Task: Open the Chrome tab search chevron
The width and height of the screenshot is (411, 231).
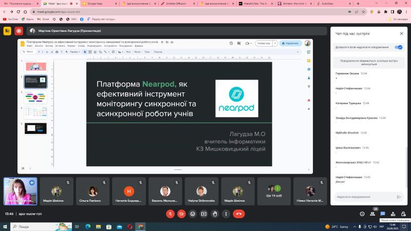Action: coord(377,4)
